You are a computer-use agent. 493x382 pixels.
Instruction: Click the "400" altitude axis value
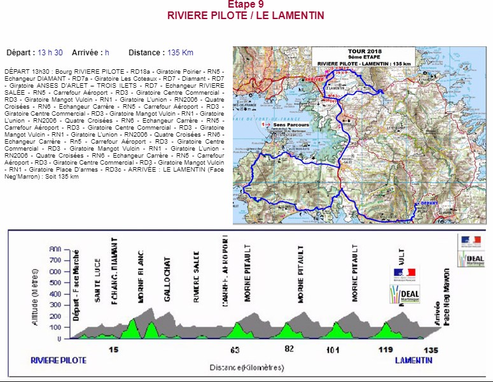[x=55, y=294]
